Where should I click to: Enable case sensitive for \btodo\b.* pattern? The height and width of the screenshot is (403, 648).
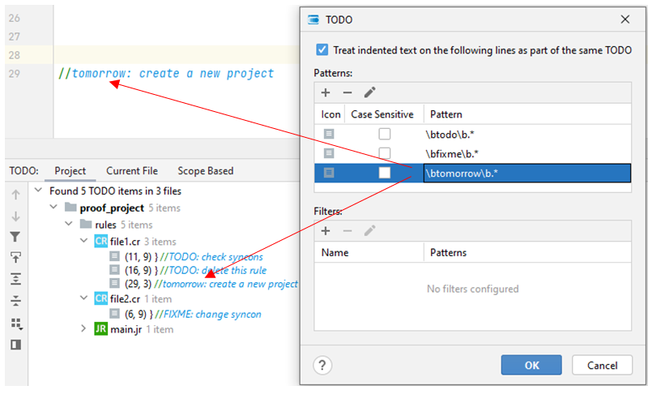tap(385, 134)
